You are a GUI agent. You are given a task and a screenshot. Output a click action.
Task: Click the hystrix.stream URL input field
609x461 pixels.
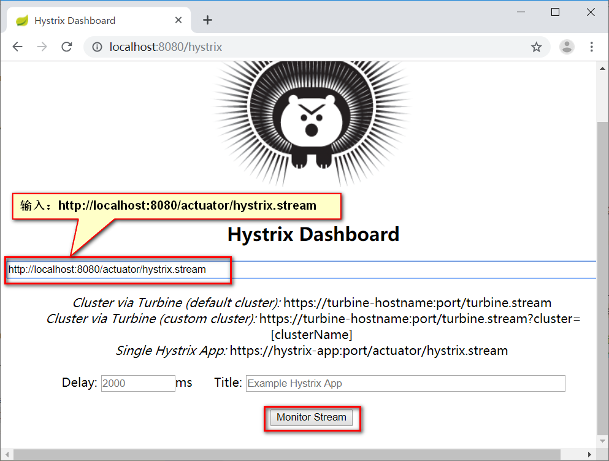pyautogui.click(x=301, y=270)
